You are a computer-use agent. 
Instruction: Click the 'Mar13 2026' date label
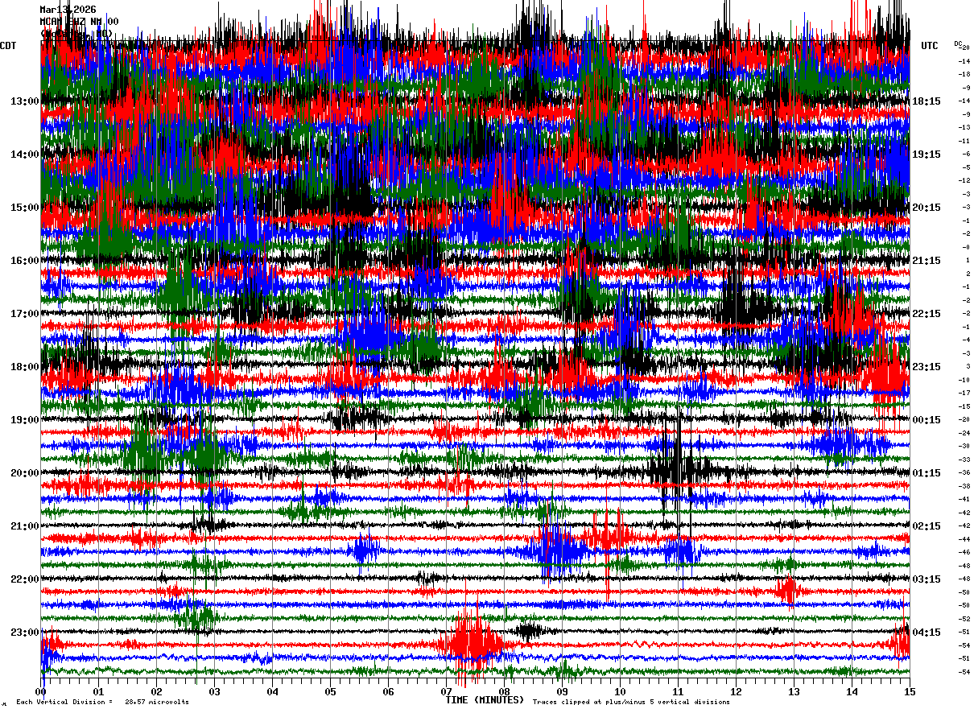click(x=68, y=10)
